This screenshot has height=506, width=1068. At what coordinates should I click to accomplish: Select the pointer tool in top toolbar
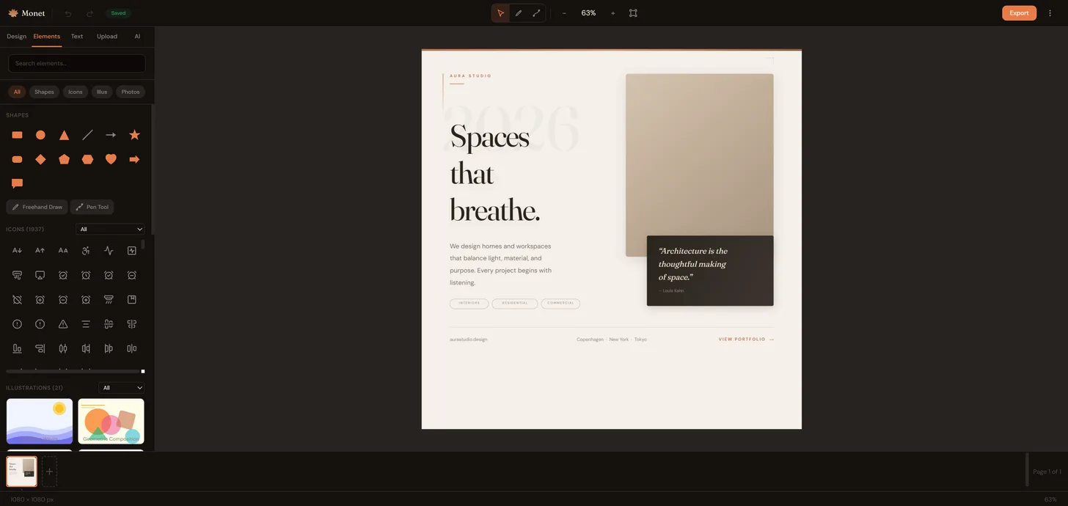coord(500,13)
